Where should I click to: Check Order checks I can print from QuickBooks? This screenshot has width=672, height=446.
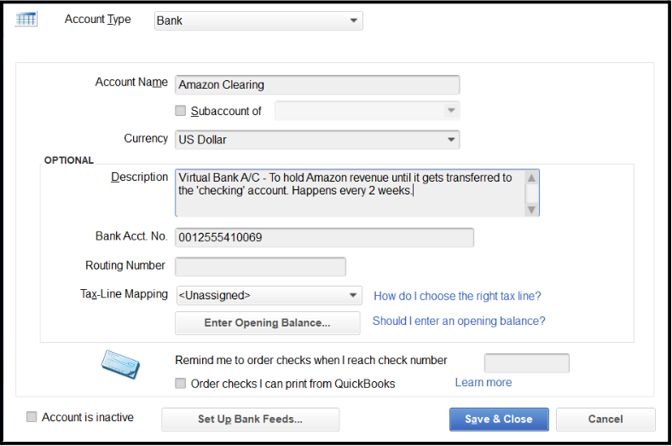pos(180,384)
